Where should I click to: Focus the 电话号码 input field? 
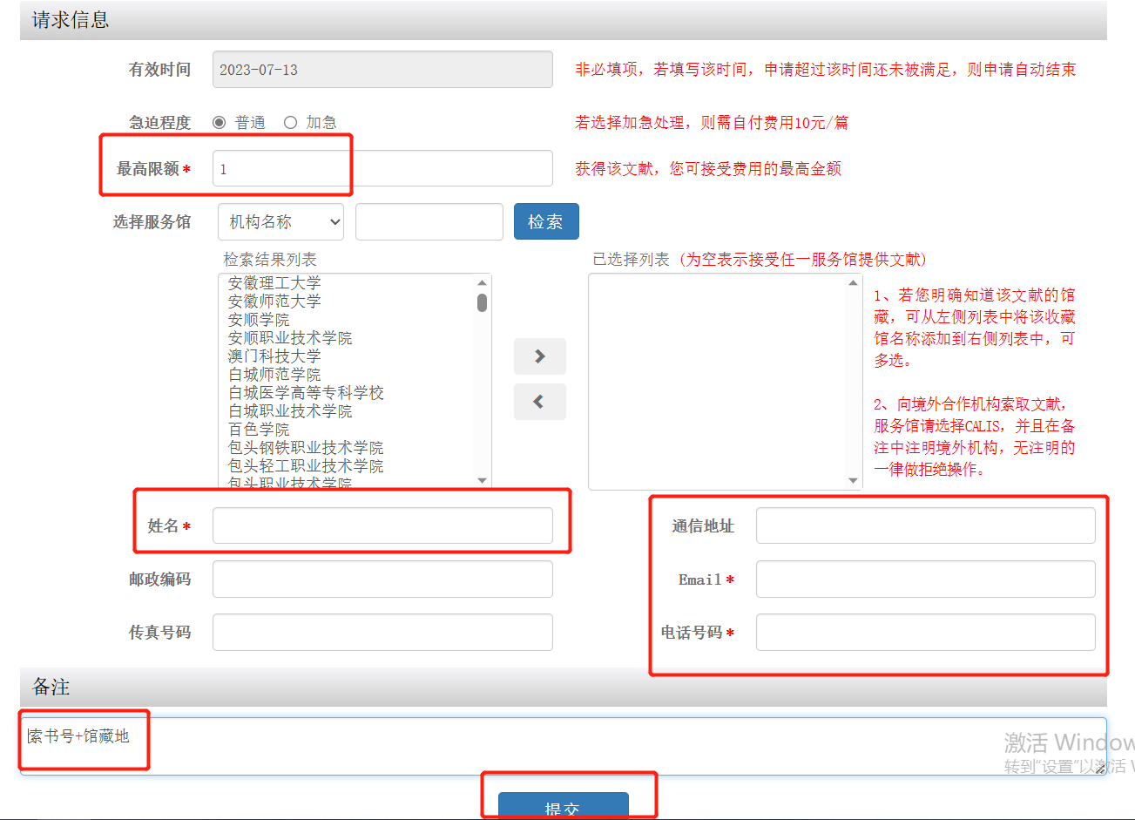[x=924, y=633]
